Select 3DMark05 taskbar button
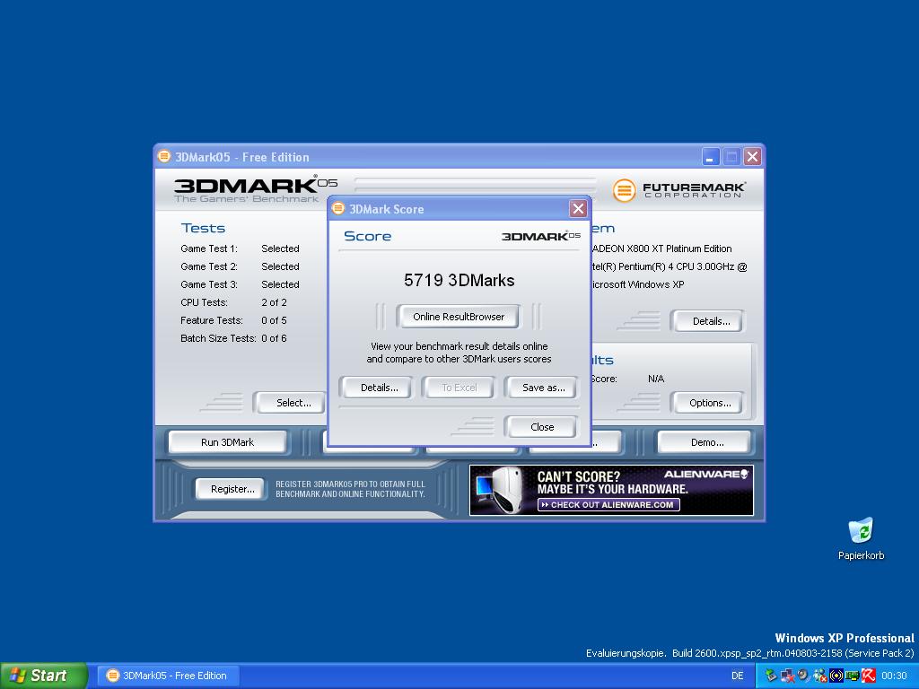This screenshot has width=919, height=689. [169, 676]
